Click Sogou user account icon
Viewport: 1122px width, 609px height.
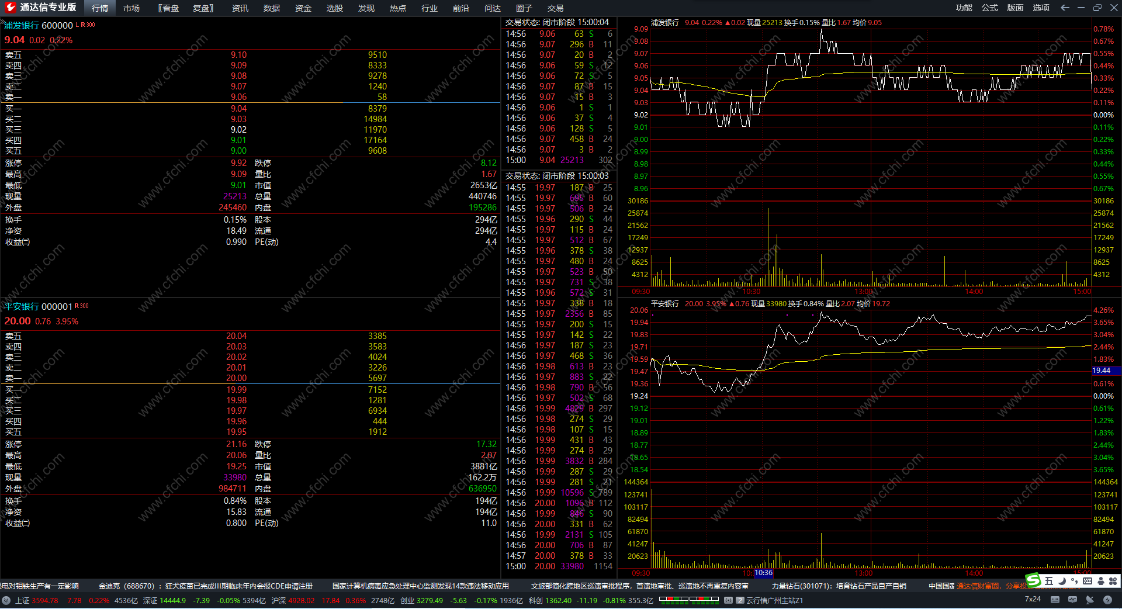pos(1101,581)
